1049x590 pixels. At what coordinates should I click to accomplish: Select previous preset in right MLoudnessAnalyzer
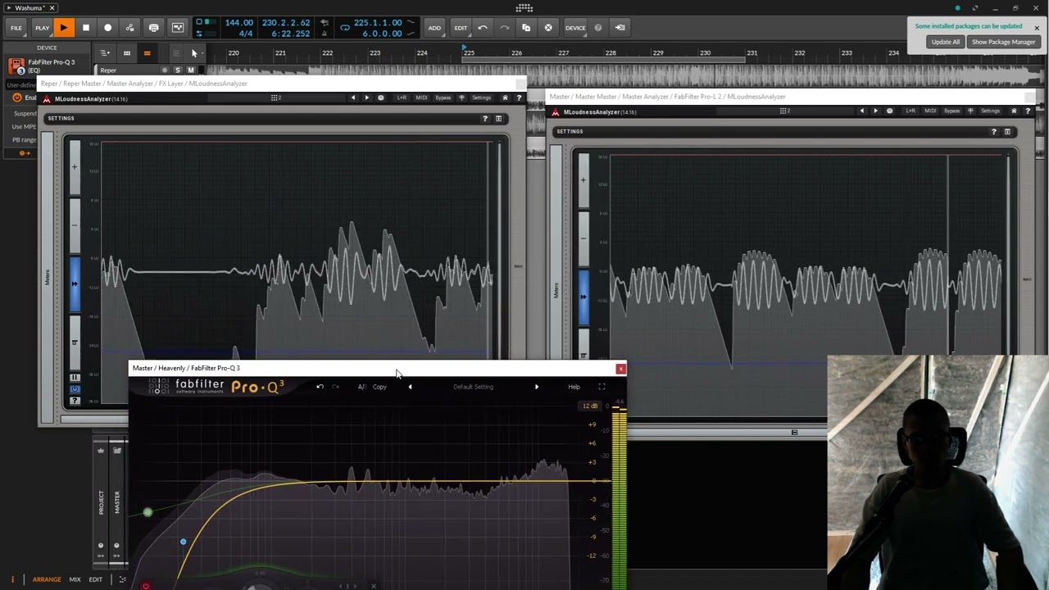pyautogui.click(x=862, y=111)
